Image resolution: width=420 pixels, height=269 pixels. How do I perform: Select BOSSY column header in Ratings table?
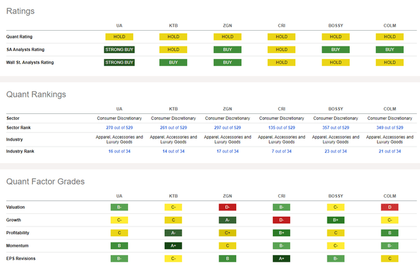click(x=335, y=26)
